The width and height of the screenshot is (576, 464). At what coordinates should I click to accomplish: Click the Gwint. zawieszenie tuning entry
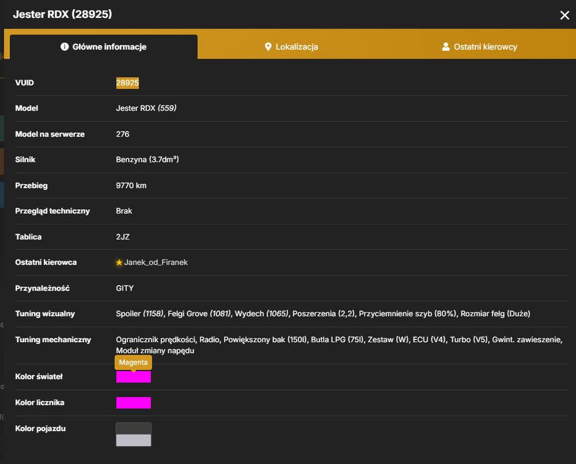pyautogui.click(x=527, y=340)
